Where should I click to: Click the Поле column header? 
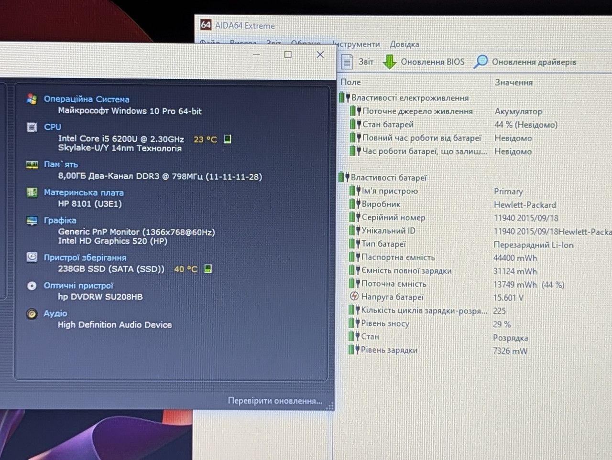pyautogui.click(x=350, y=82)
